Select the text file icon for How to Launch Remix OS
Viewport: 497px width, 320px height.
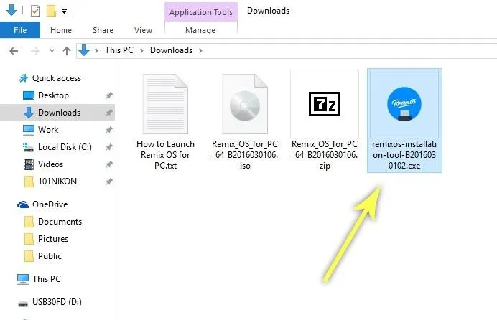165,104
